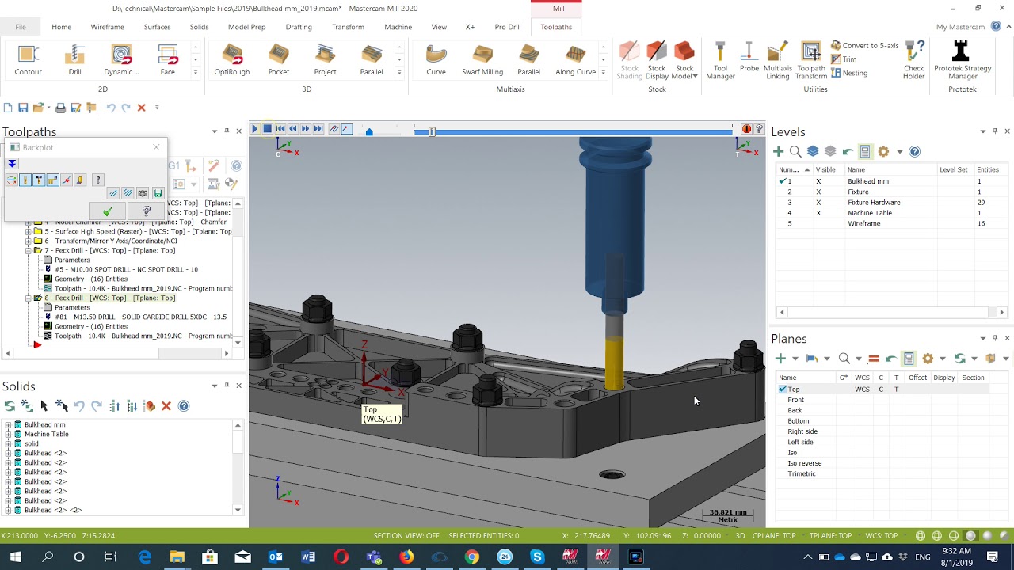This screenshot has height=570, width=1014.
Task: Collapse operation 7 Peck Drill
Action: (29, 250)
